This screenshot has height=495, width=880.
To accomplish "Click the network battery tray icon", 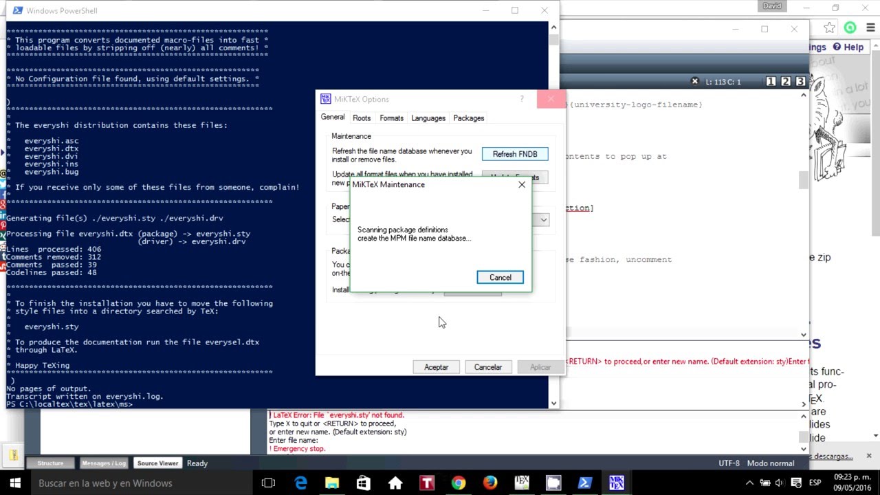I will 764,483.
